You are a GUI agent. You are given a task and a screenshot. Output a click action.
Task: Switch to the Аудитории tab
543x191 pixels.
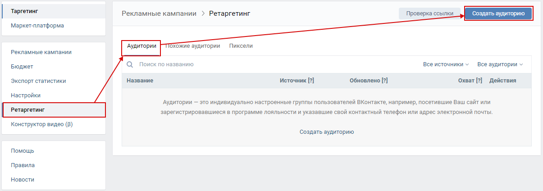click(141, 46)
